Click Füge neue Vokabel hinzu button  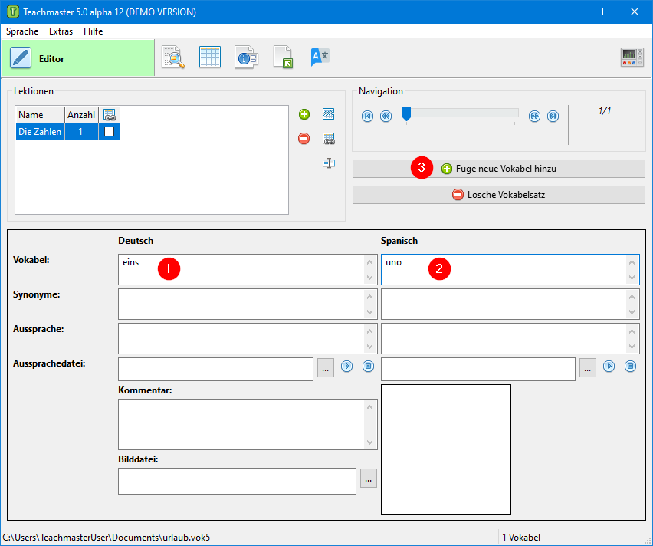pos(498,168)
